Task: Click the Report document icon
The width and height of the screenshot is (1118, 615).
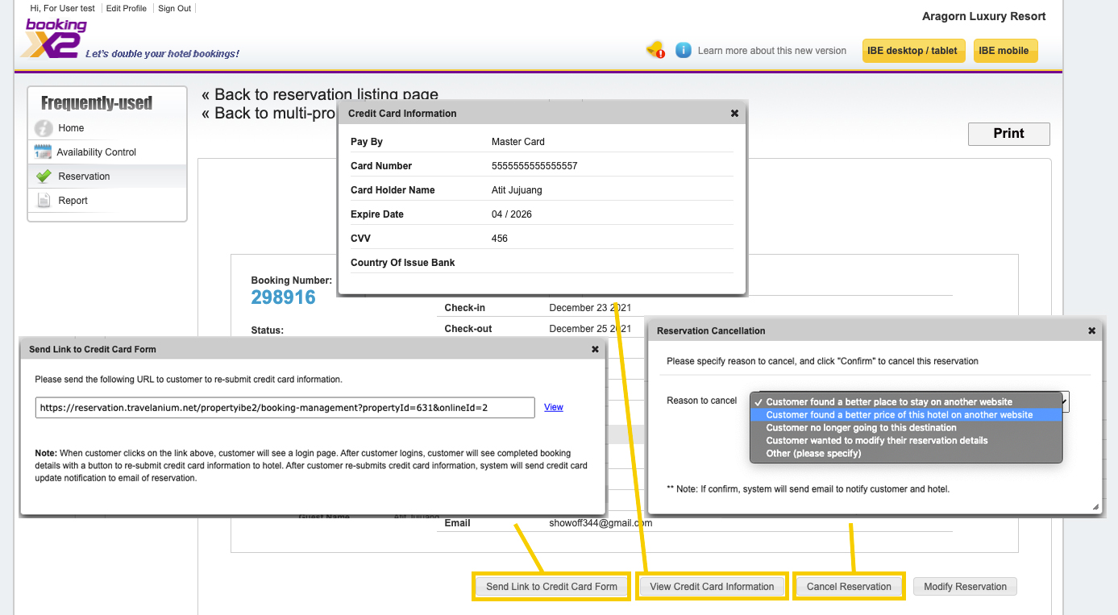Action: pos(44,201)
